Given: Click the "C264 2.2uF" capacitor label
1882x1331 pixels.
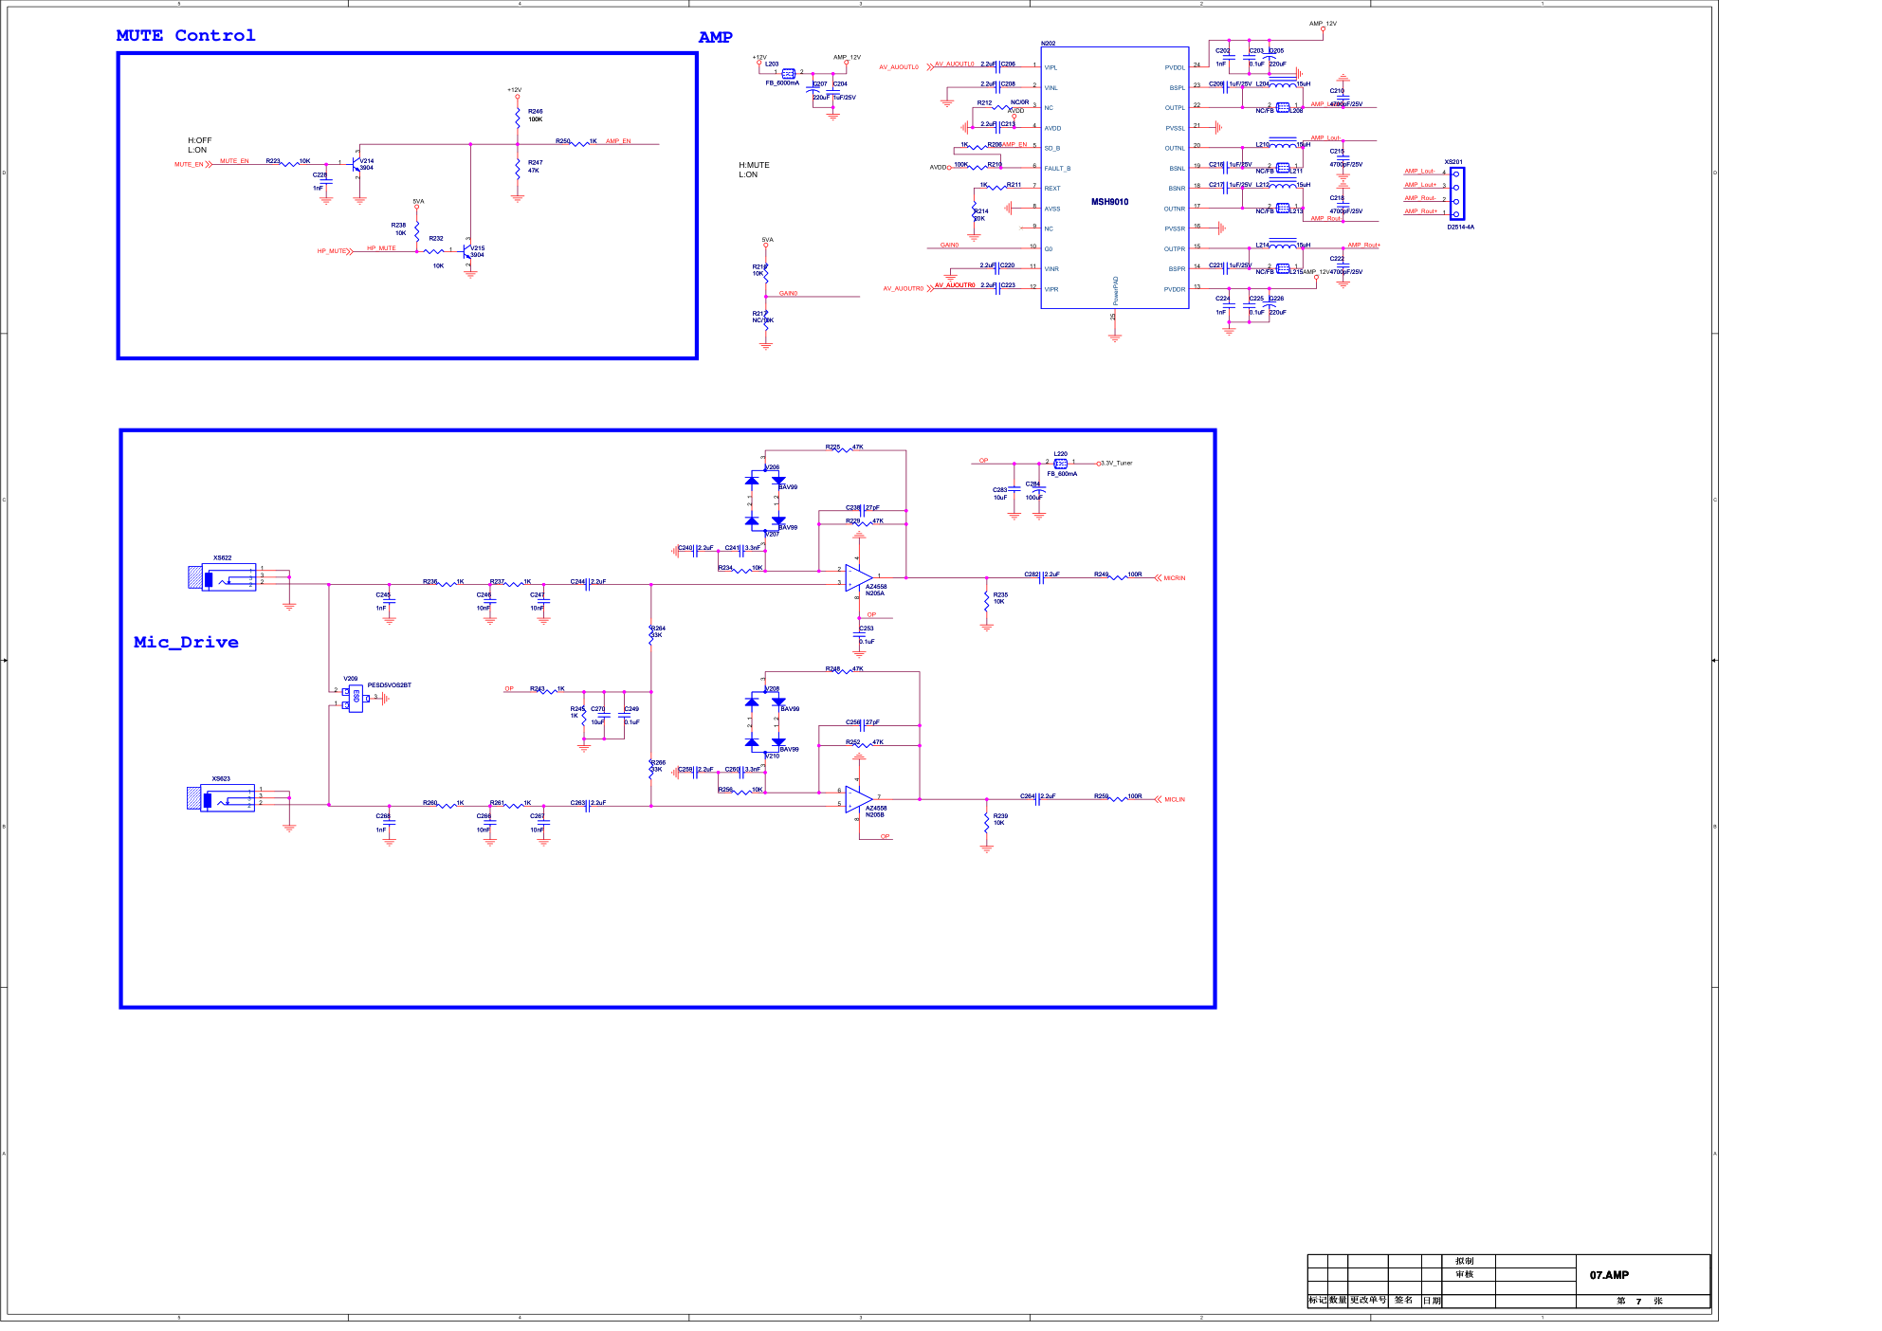Looking at the screenshot, I should (x=1037, y=796).
